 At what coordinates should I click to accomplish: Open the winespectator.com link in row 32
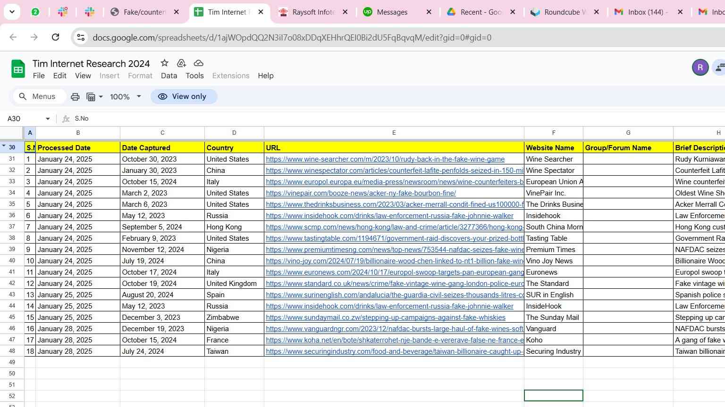tap(395, 171)
